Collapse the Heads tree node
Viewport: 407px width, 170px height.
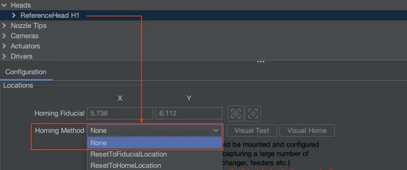coord(4,5)
